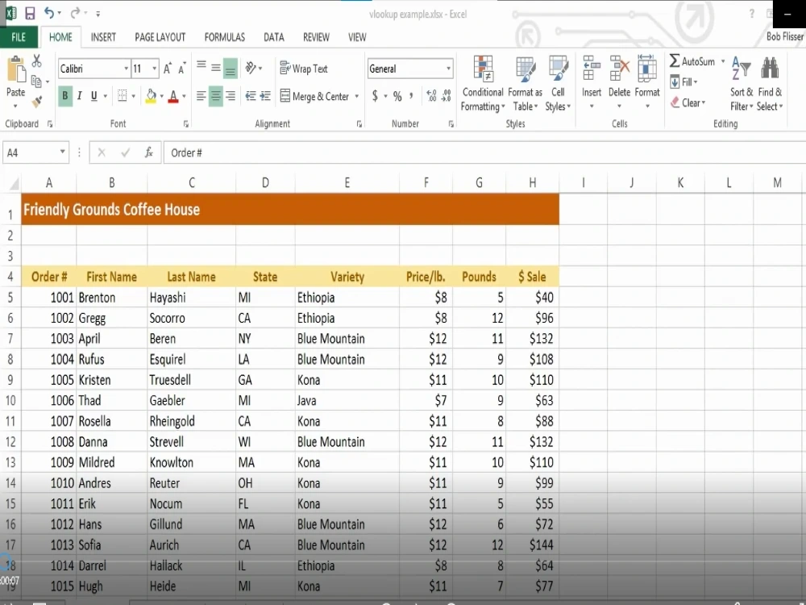
Task: Decrease font size with the small A
Action: point(182,69)
